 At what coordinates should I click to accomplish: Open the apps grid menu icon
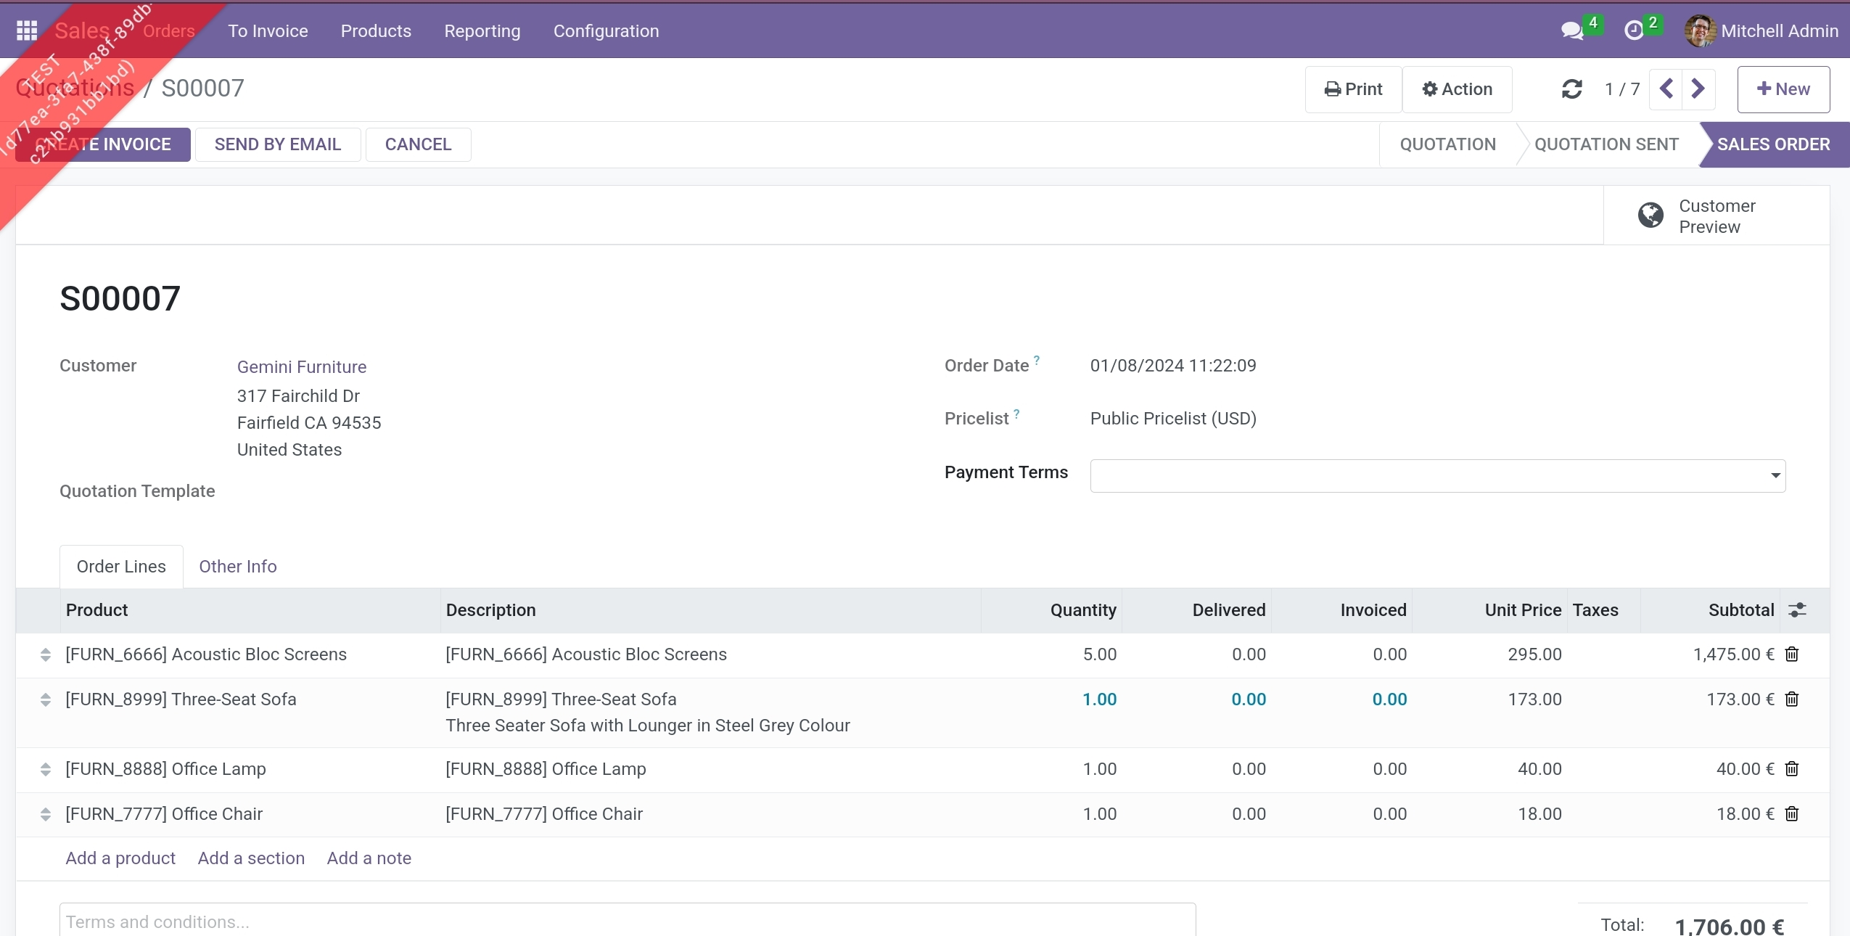27,30
